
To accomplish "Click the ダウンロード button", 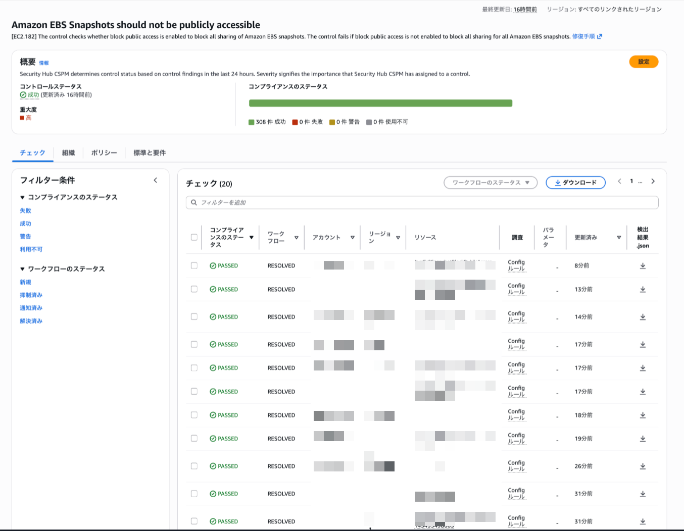I will [575, 183].
